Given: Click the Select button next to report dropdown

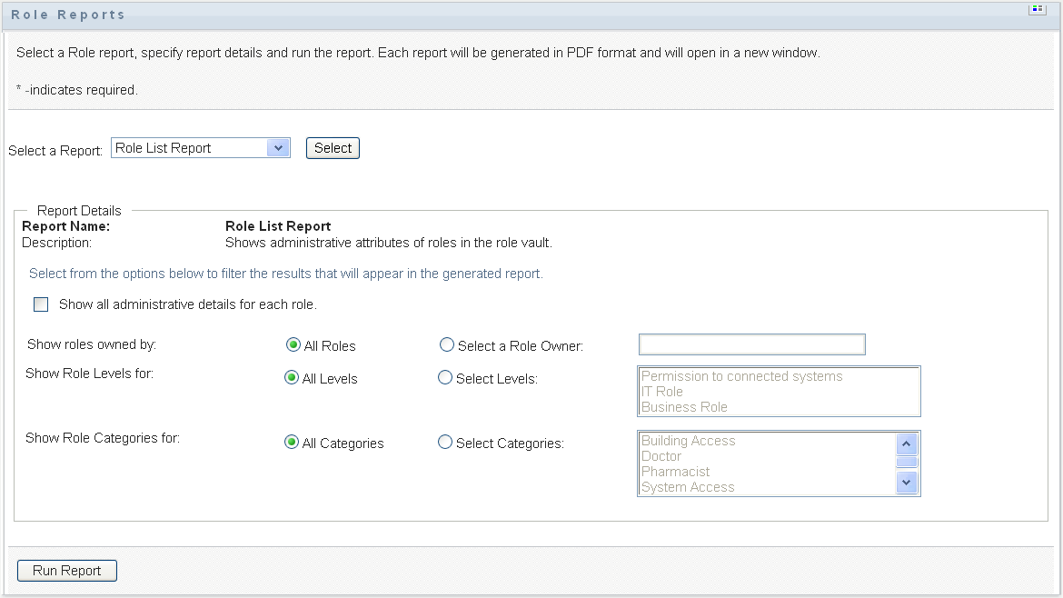Looking at the screenshot, I should coord(333,148).
